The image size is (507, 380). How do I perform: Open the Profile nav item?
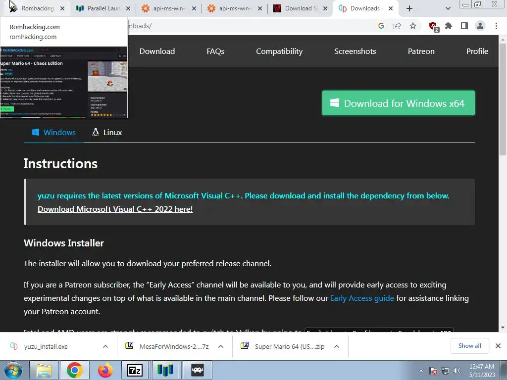point(477,51)
